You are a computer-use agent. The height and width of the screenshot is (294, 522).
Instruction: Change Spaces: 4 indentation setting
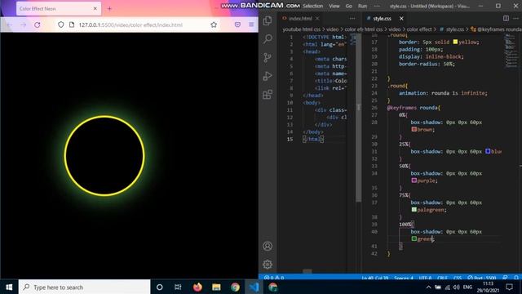coord(403,278)
